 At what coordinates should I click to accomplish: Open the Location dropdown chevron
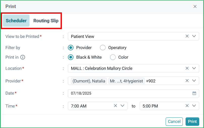(194, 68)
